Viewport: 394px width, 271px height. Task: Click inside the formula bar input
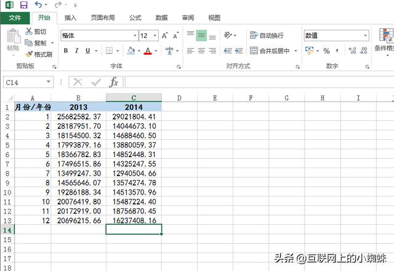point(259,82)
